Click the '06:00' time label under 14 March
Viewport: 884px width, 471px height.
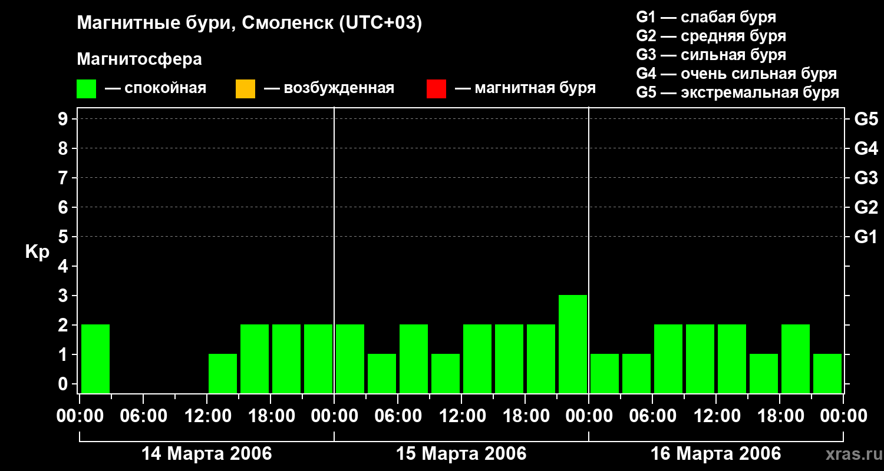(143, 416)
